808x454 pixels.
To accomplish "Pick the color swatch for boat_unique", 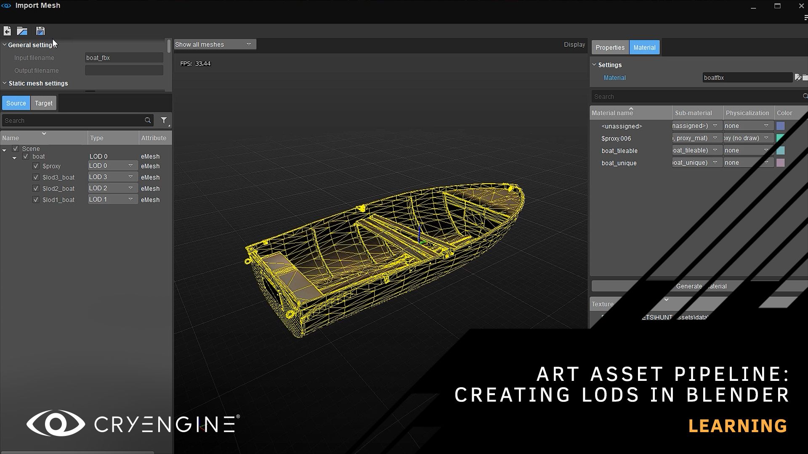I will (x=781, y=163).
